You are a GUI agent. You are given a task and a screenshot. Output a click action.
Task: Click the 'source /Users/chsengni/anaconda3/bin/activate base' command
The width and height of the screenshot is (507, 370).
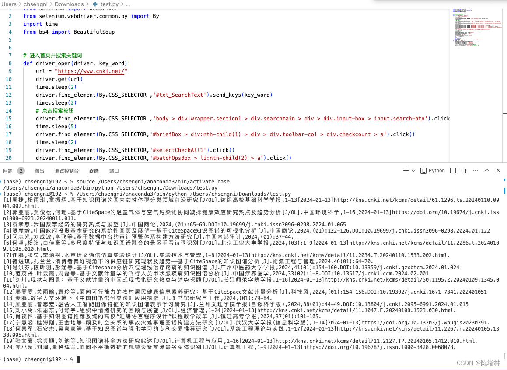153,182
